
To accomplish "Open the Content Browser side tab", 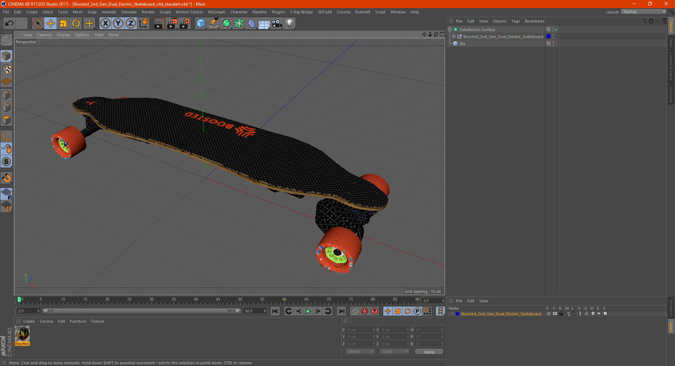I will pos(671,66).
